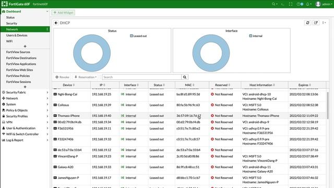The image size is (334, 188).
Task: Sort table by Status column
Action: pos(161,85)
